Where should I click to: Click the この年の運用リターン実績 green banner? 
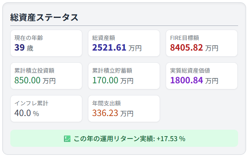click(x=124, y=138)
